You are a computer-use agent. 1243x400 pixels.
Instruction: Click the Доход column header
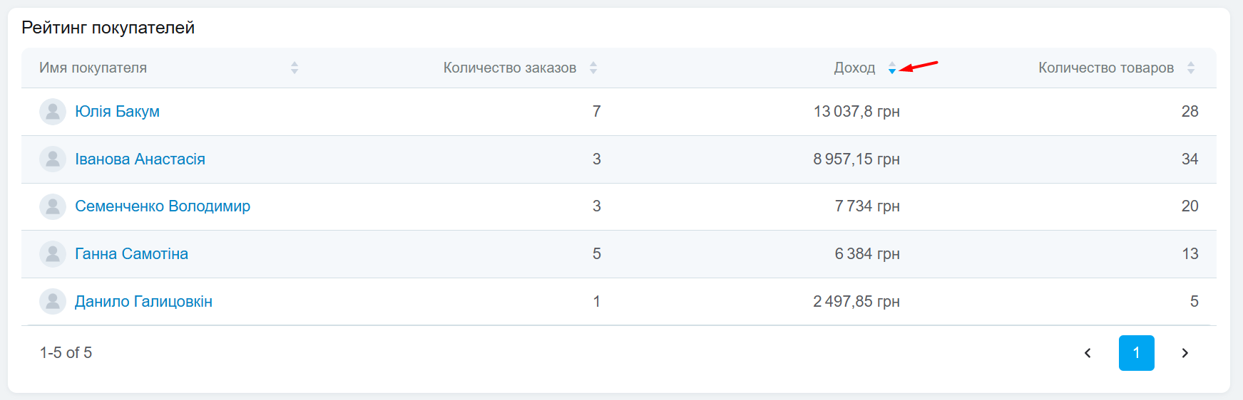tap(854, 68)
